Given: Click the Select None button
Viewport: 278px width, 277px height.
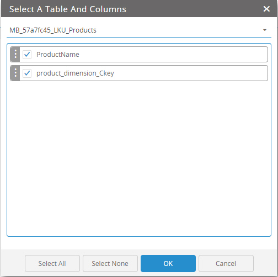Looking at the screenshot, I should click(x=110, y=263).
